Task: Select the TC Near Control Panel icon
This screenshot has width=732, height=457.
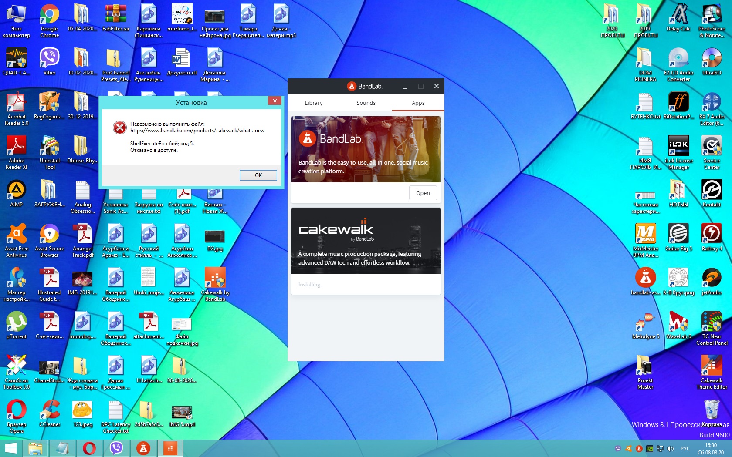Action: click(712, 328)
